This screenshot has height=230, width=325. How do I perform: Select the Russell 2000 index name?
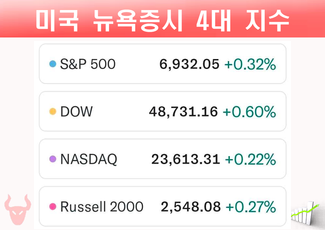click(102, 207)
